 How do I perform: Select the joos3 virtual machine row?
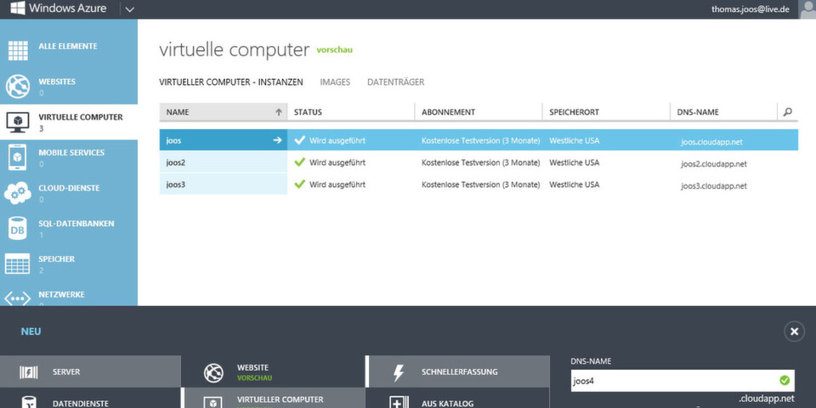(479, 184)
